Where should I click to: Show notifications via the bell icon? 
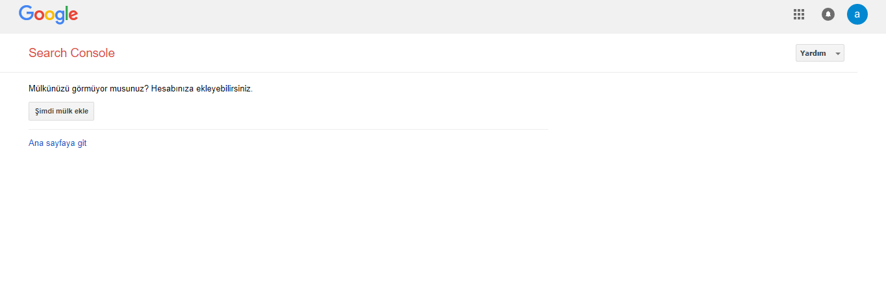828,14
